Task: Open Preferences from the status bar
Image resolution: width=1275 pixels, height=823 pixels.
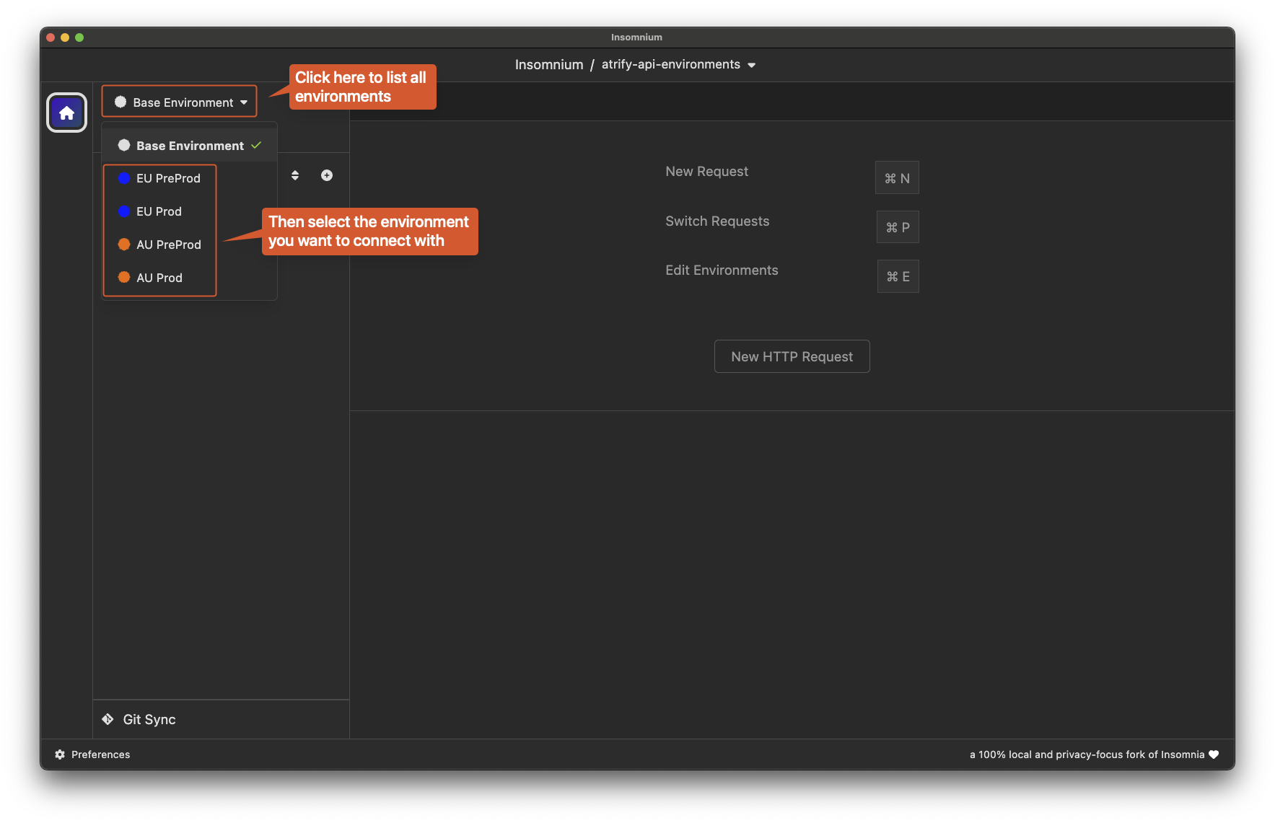Action: (100, 754)
